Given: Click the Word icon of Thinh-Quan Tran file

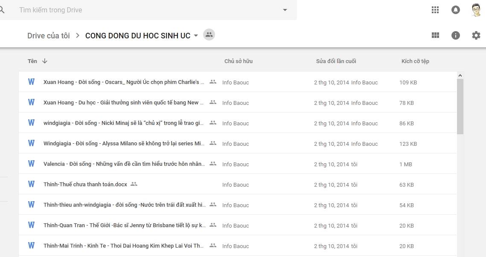Looking at the screenshot, I should point(31,225).
